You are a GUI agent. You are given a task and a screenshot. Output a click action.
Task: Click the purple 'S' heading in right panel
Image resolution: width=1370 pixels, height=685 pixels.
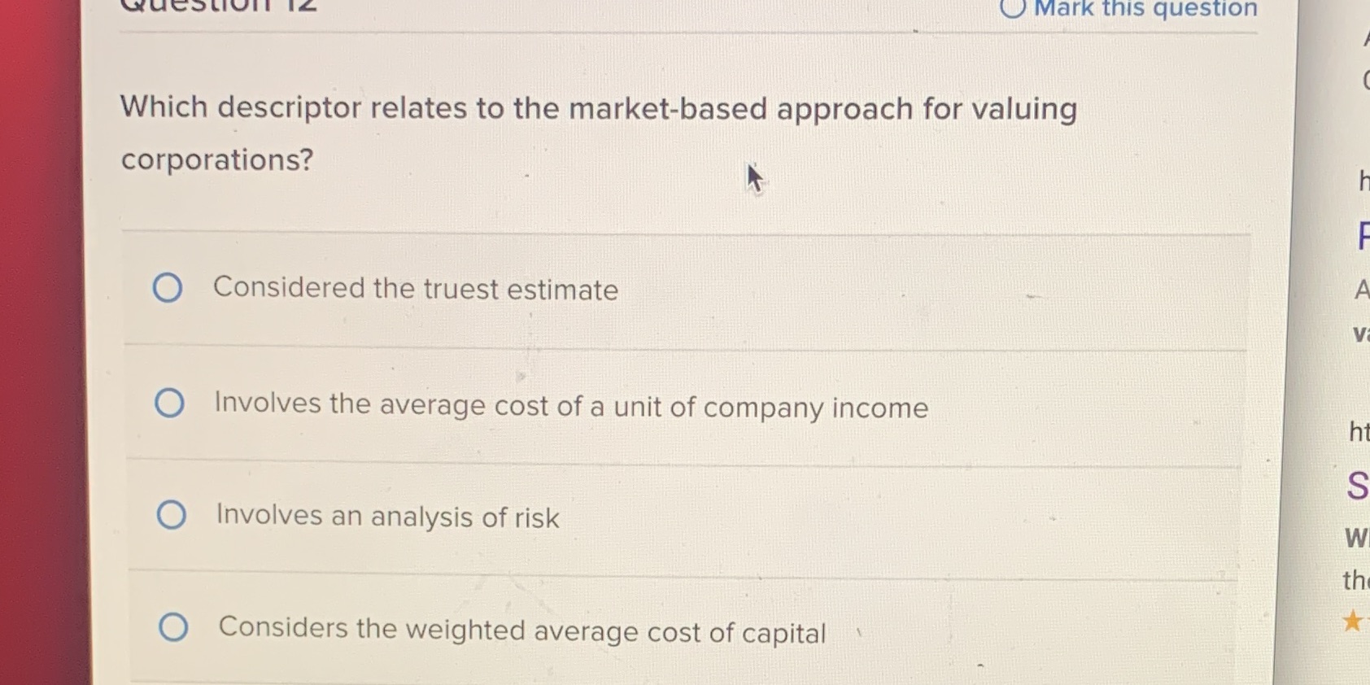(1358, 486)
